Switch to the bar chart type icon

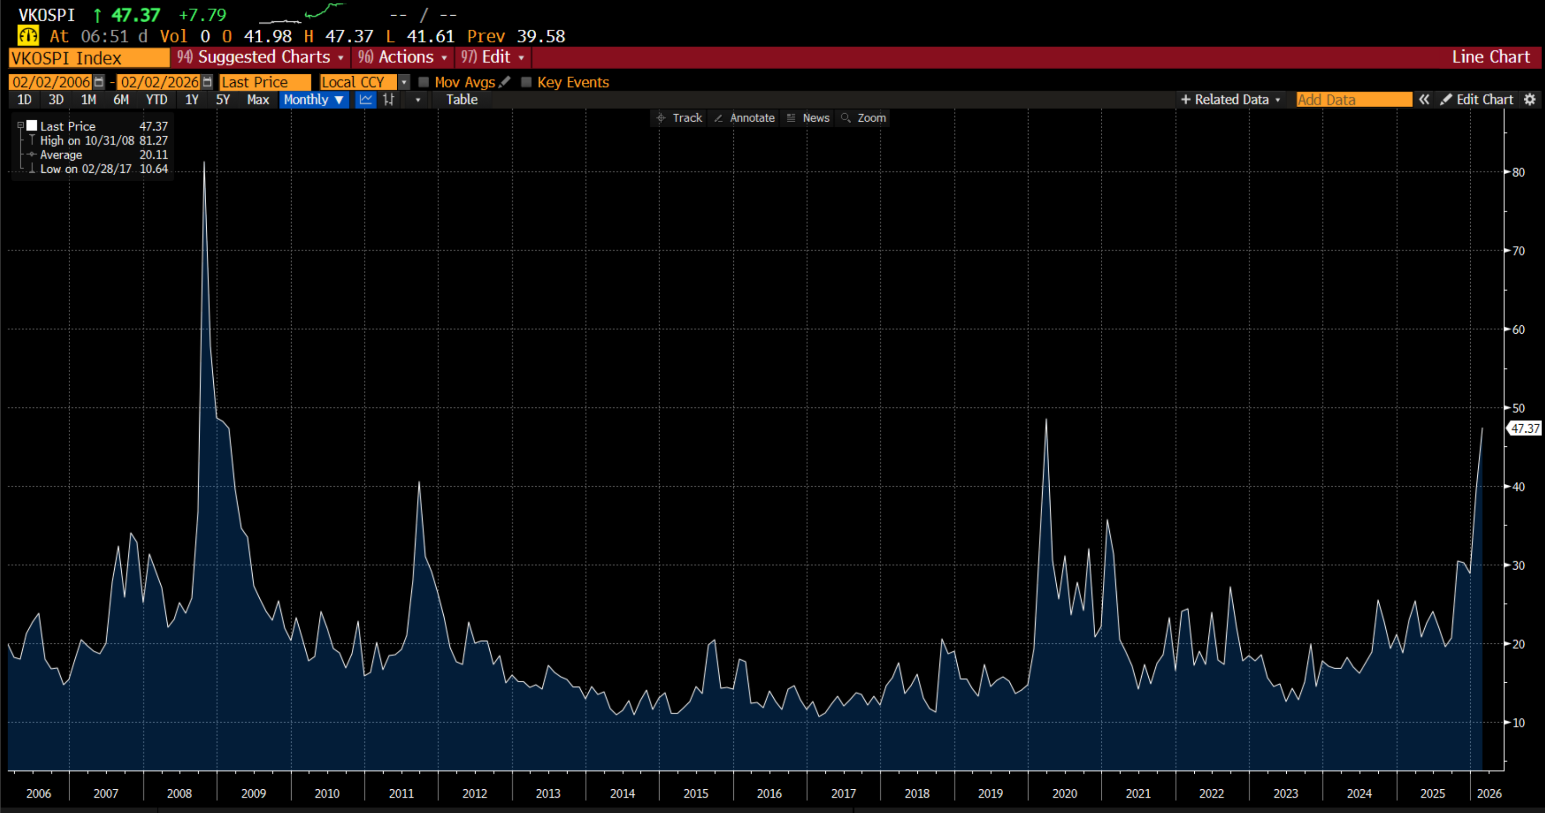pyautogui.click(x=389, y=100)
